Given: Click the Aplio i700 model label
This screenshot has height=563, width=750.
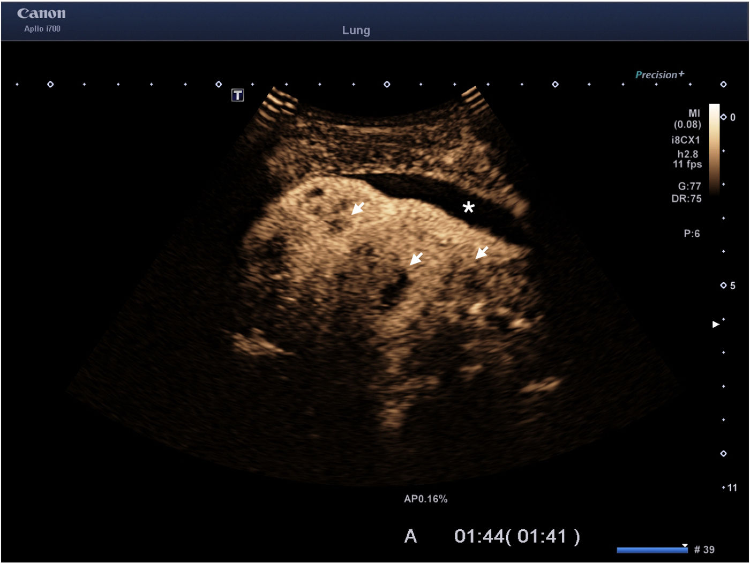Looking at the screenshot, I should point(42,29).
